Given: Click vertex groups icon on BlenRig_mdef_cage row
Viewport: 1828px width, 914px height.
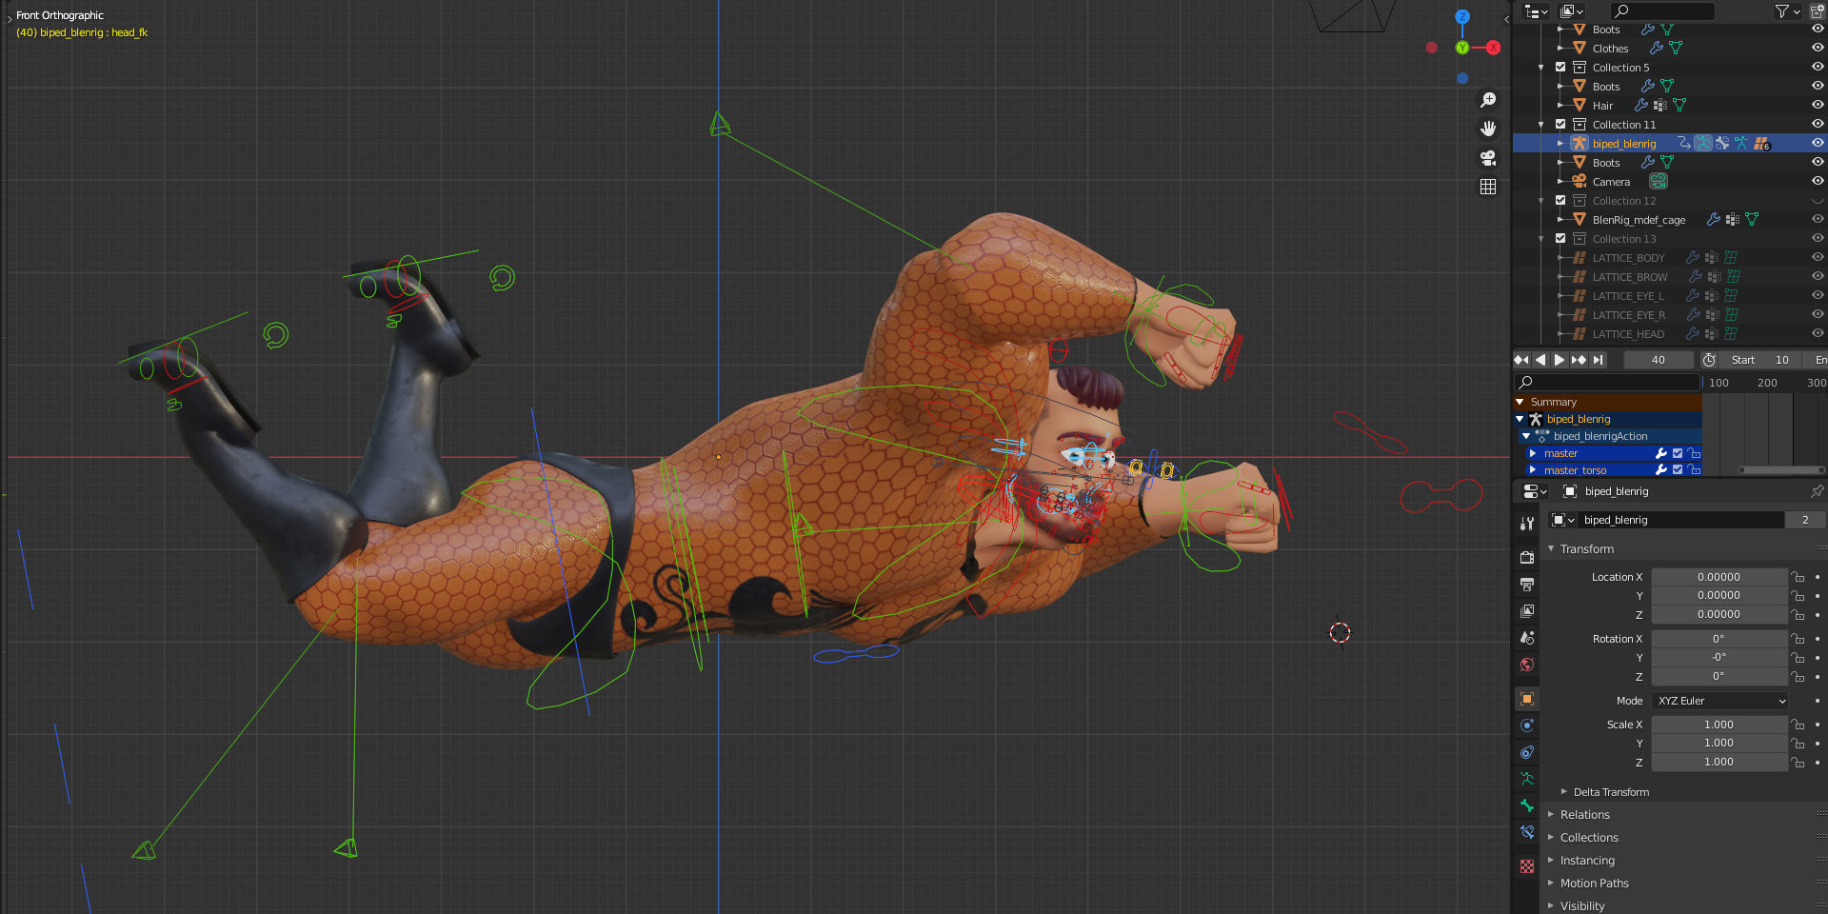Looking at the screenshot, I should 1732,219.
